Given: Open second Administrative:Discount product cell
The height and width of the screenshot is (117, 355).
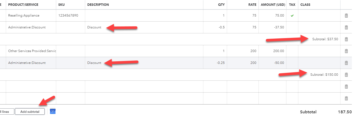Looking at the screenshot, I should [31, 63].
